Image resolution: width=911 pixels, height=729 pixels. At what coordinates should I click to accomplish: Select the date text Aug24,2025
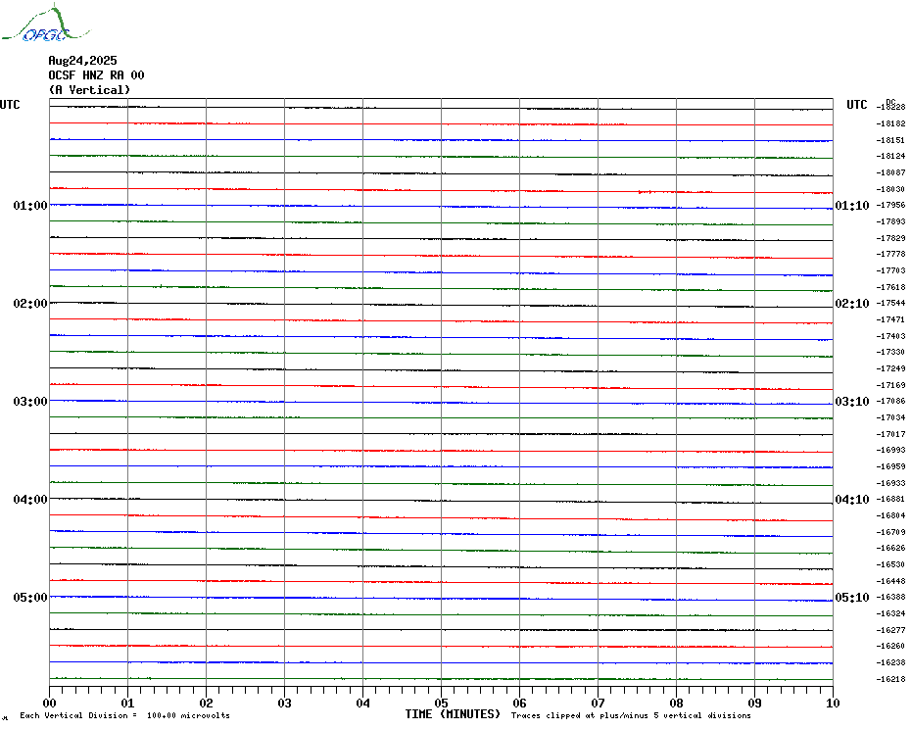coord(82,61)
